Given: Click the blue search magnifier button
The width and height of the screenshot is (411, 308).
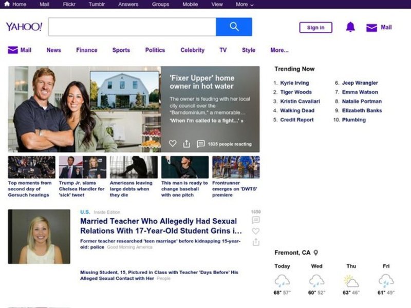Looking at the screenshot, I should click(x=234, y=27).
